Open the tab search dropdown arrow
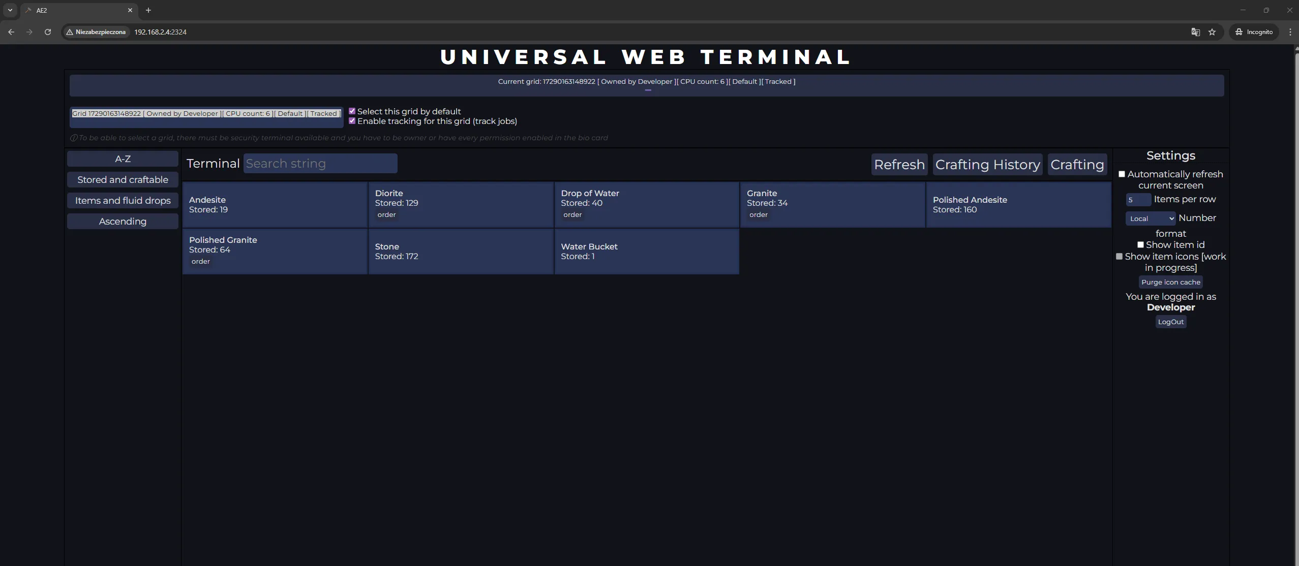 10,10
